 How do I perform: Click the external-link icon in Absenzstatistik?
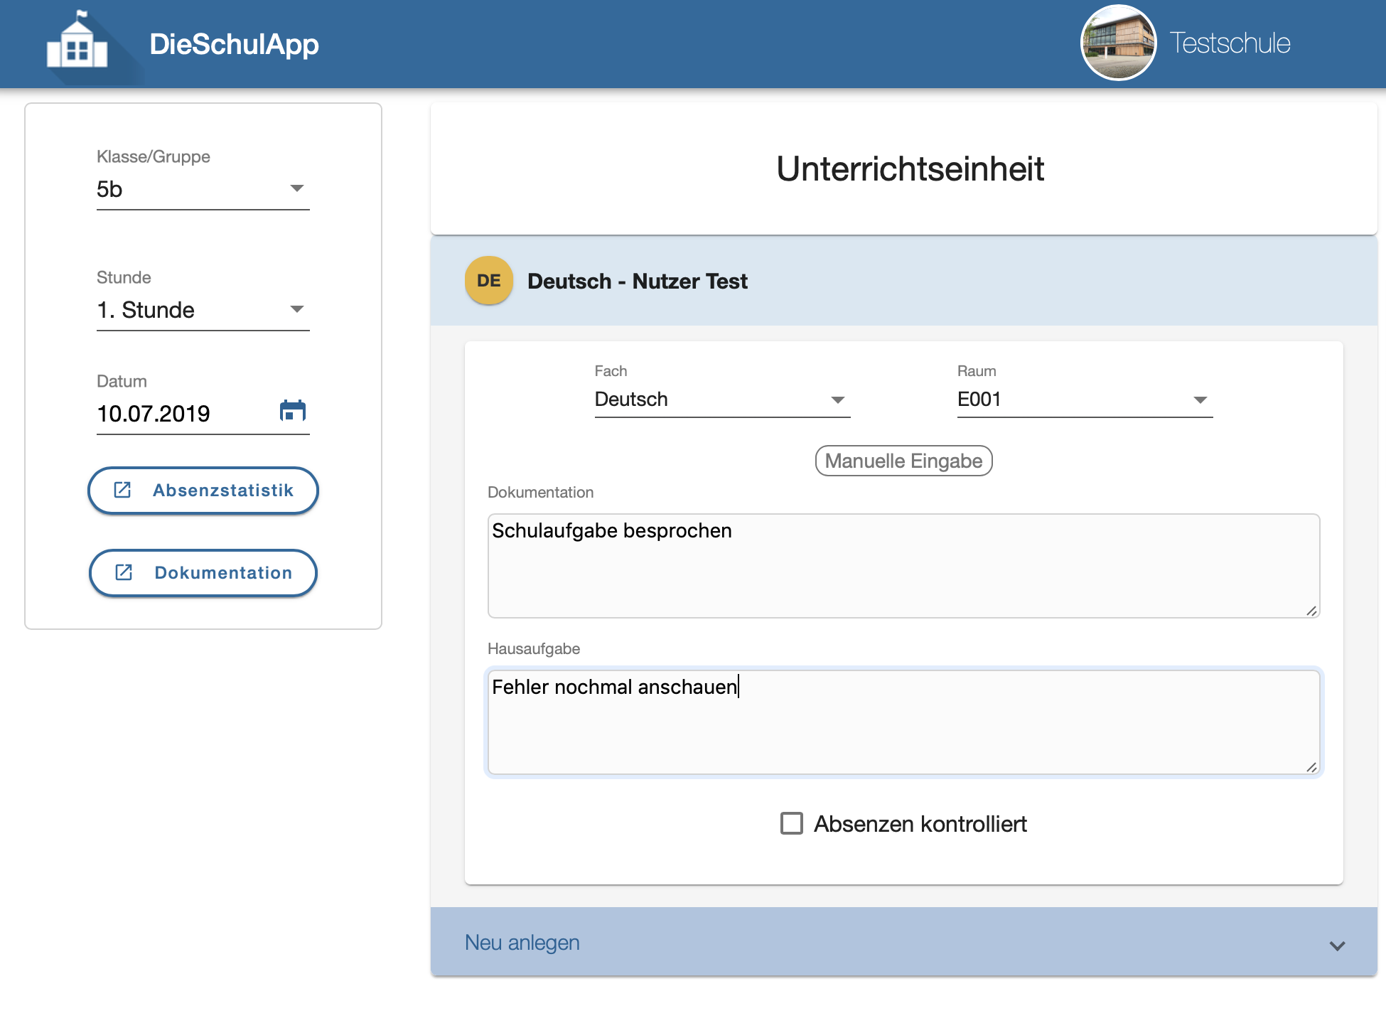click(122, 490)
